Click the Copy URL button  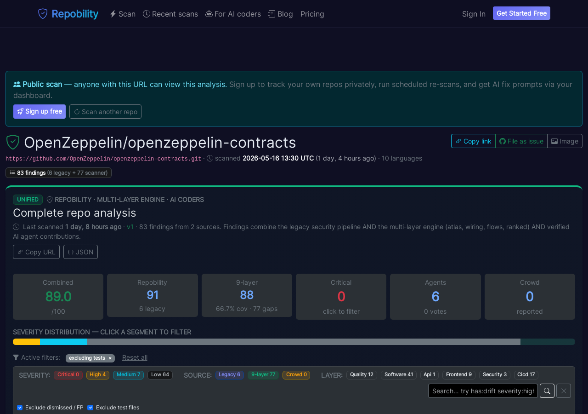pyautogui.click(x=36, y=252)
